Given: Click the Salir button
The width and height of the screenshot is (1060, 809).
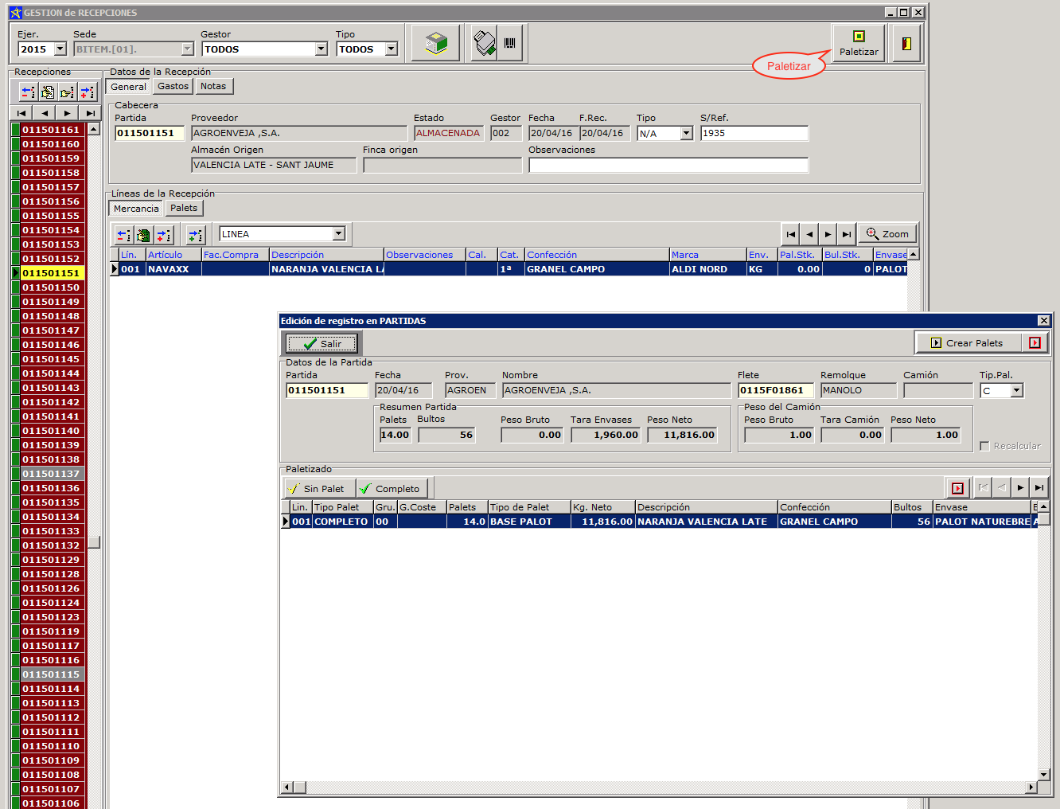Looking at the screenshot, I should coord(322,343).
